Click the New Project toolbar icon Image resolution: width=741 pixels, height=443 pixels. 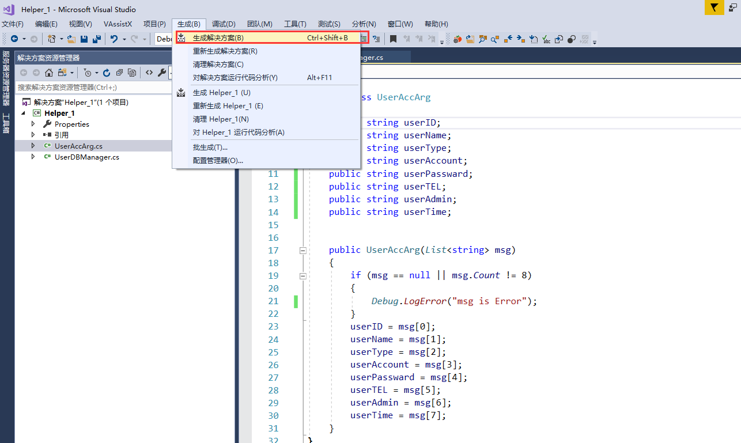click(52, 39)
